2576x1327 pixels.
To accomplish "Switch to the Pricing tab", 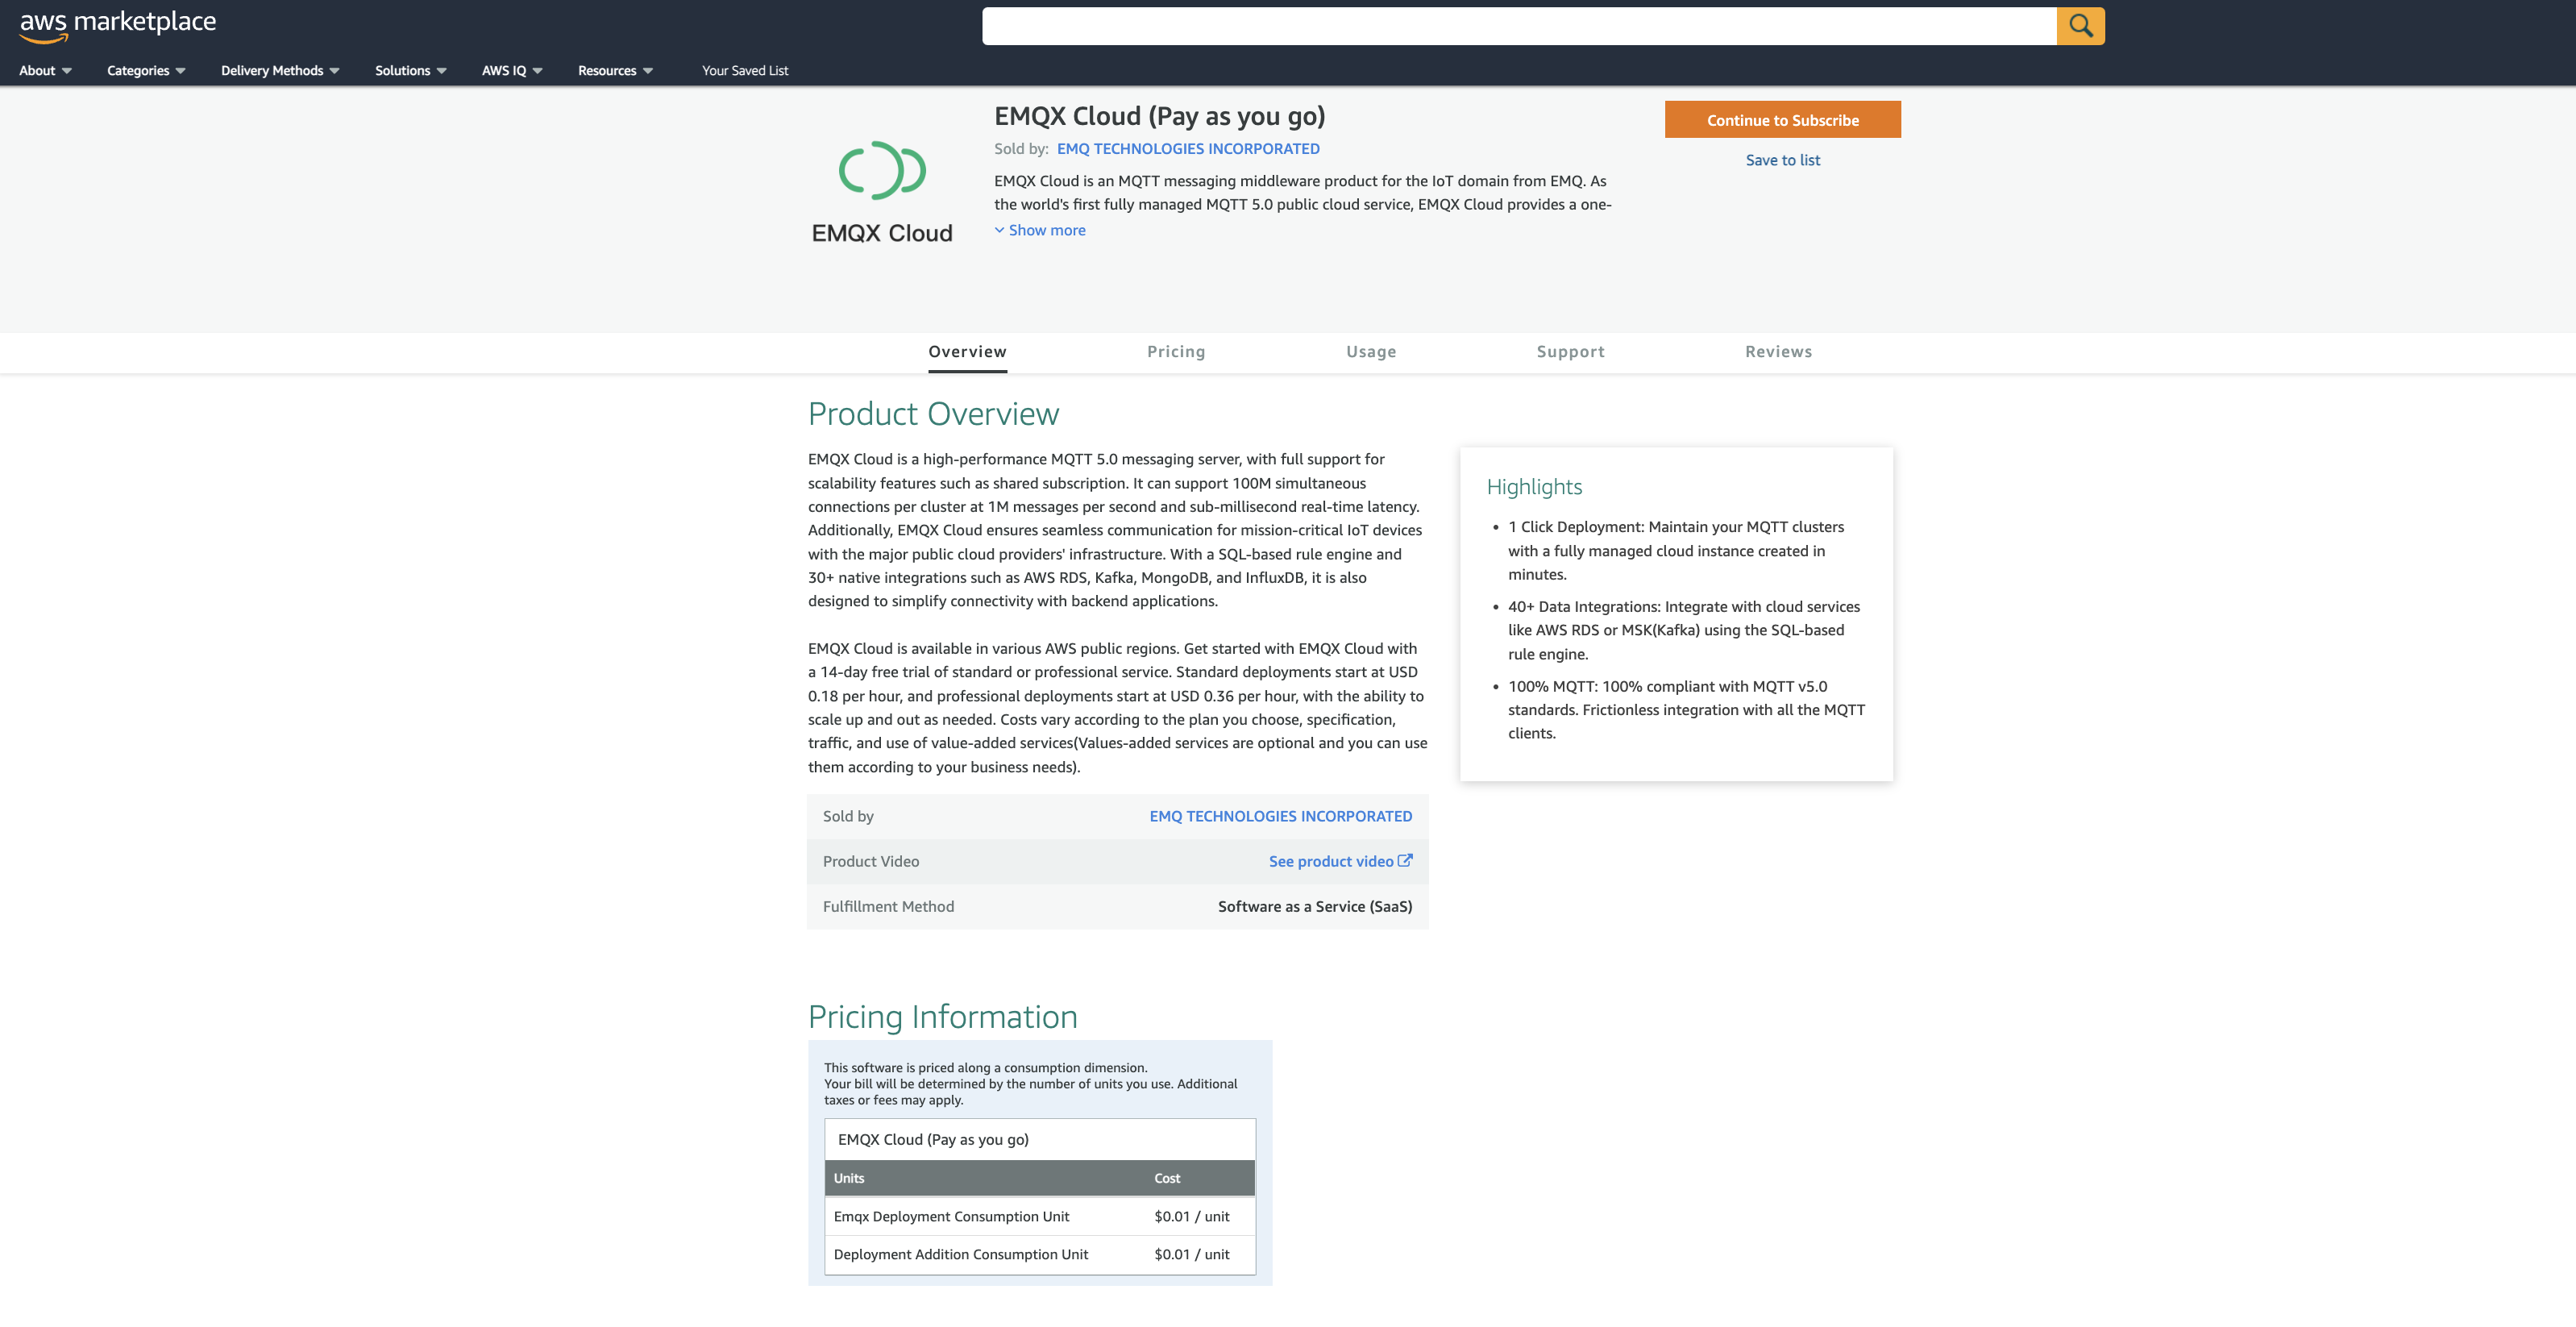I will point(1176,351).
